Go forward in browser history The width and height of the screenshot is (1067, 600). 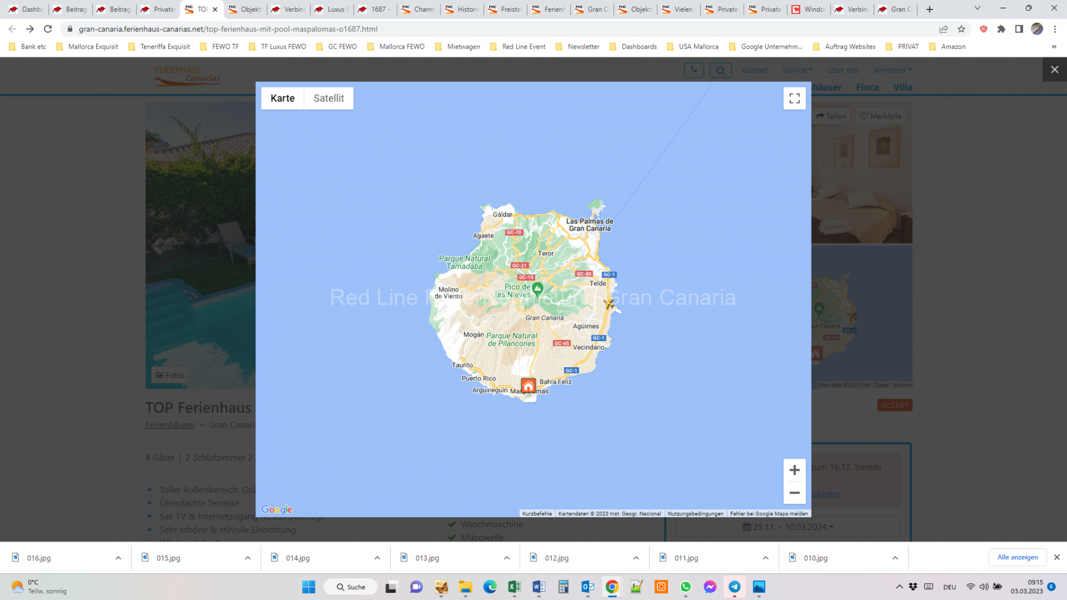[x=30, y=28]
